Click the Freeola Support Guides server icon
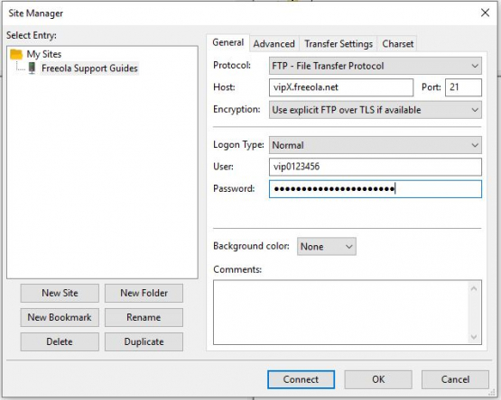Viewport: 501px width, 400px height. click(x=32, y=68)
